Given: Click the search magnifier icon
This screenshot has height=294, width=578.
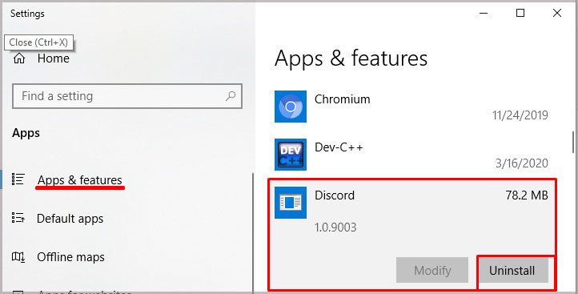Looking at the screenshot, I should tap(230, 97).
